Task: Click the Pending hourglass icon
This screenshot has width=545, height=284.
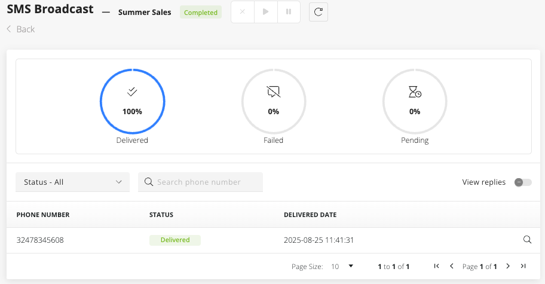Action: point(415,91)
